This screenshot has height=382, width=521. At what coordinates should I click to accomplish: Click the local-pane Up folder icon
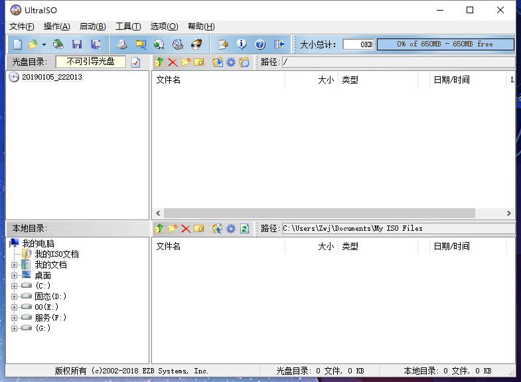(159, 228)
